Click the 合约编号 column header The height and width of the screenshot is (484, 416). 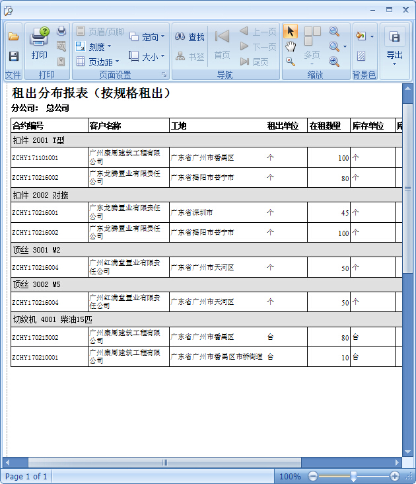[50, 126]
